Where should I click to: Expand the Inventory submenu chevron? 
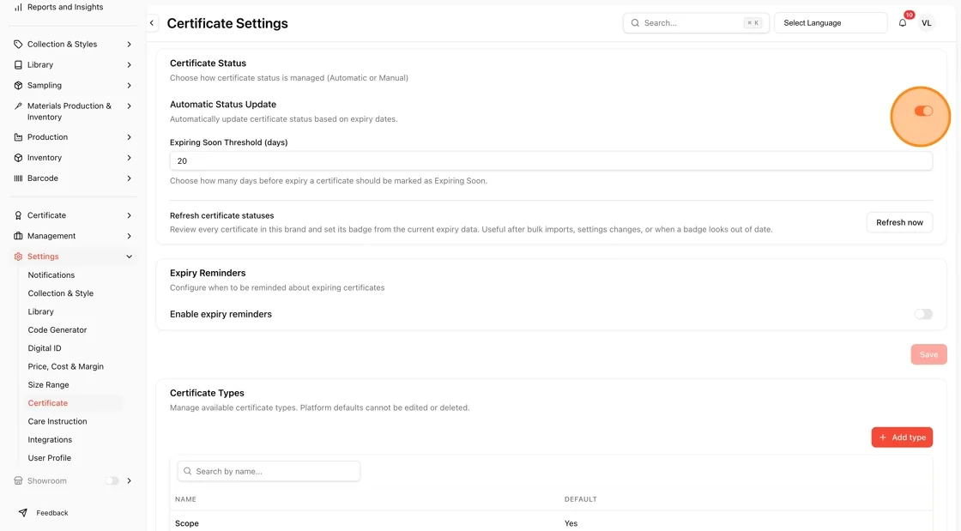tap(129, 157)
